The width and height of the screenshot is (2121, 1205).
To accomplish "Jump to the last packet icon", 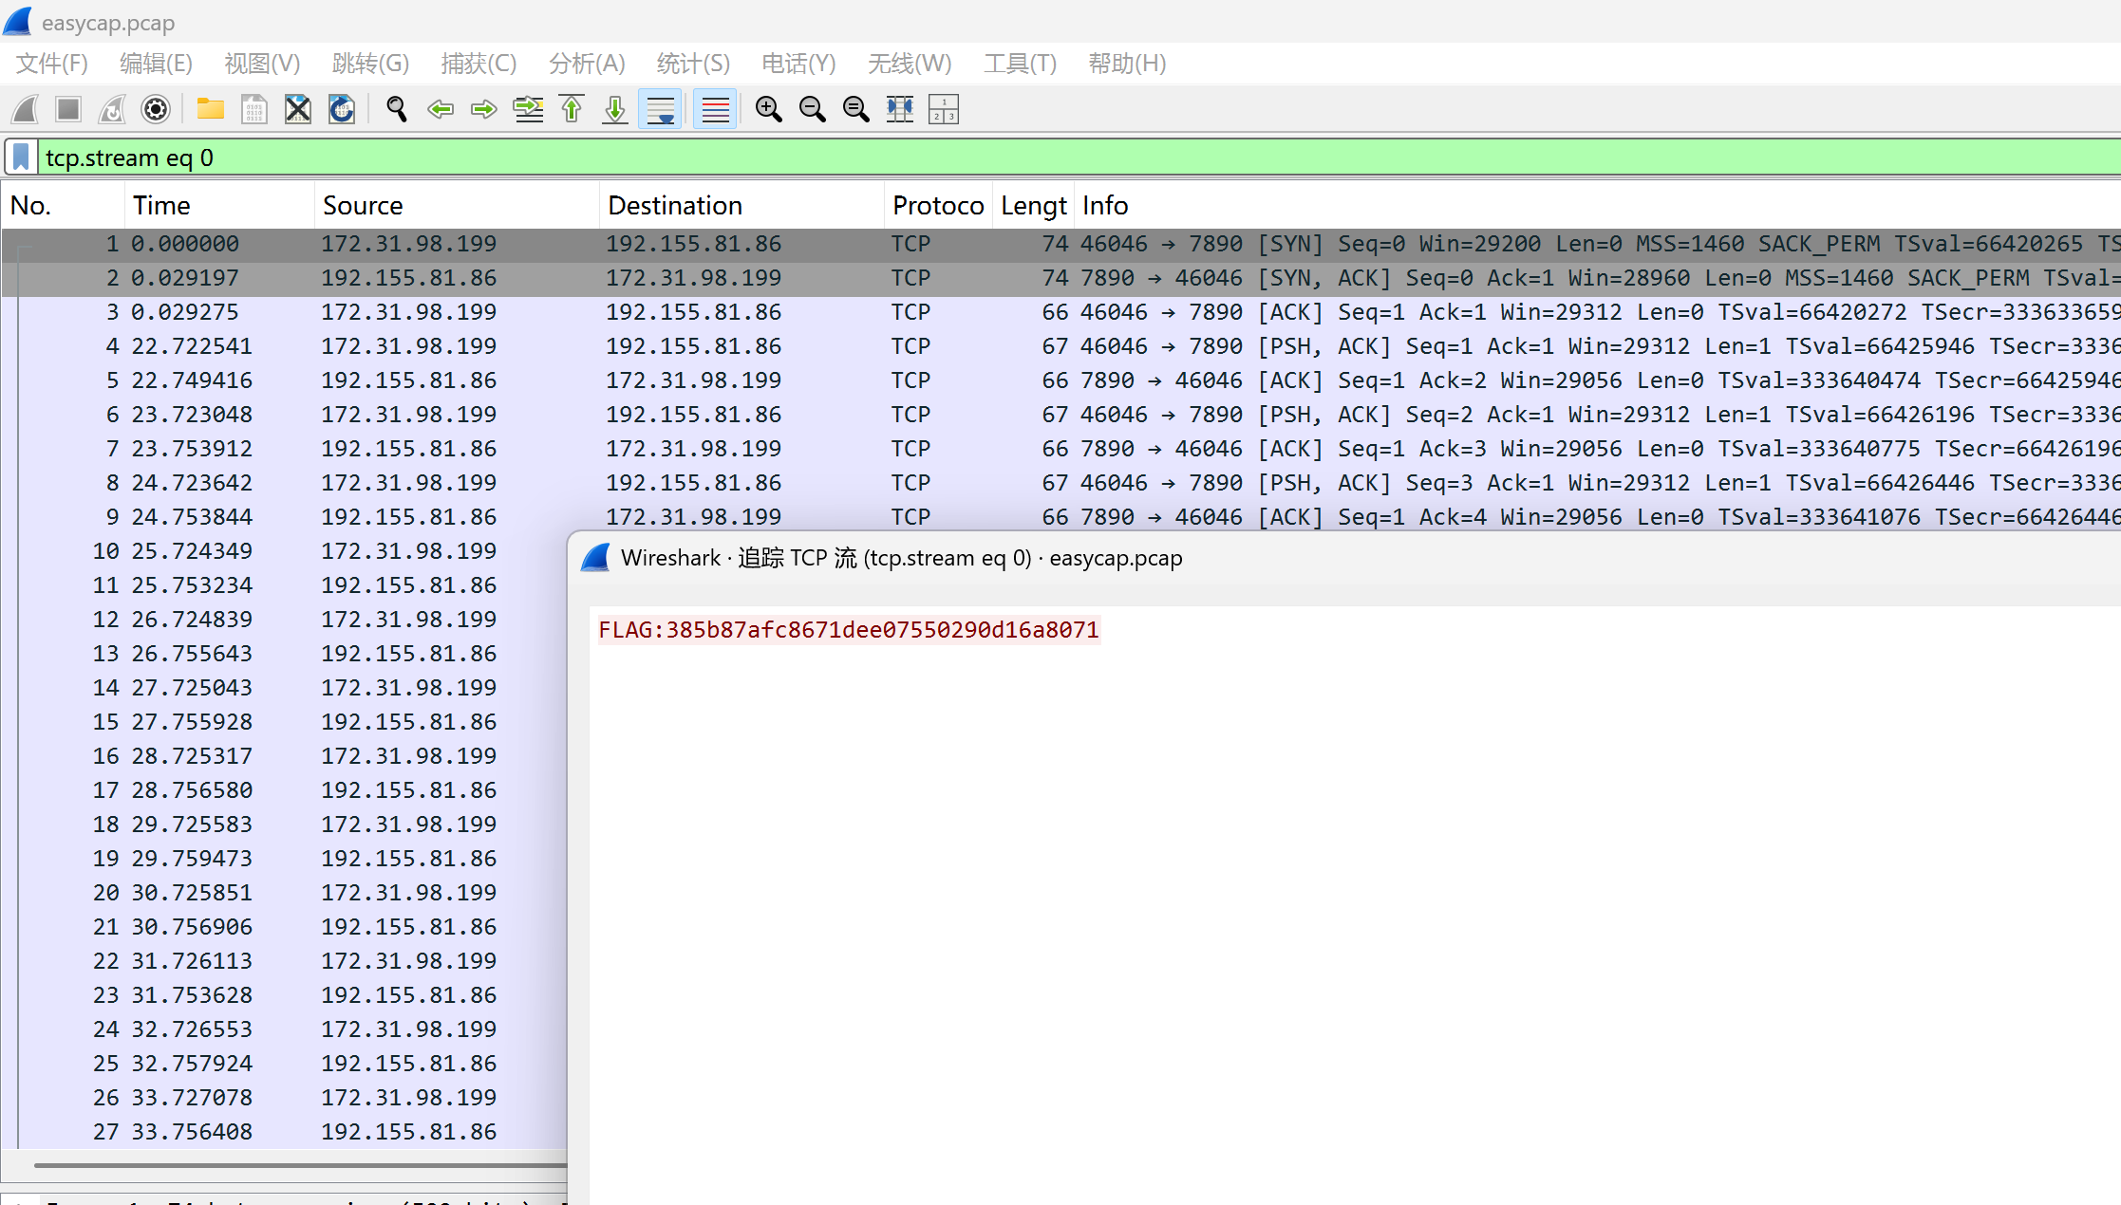I will point(615,110).
